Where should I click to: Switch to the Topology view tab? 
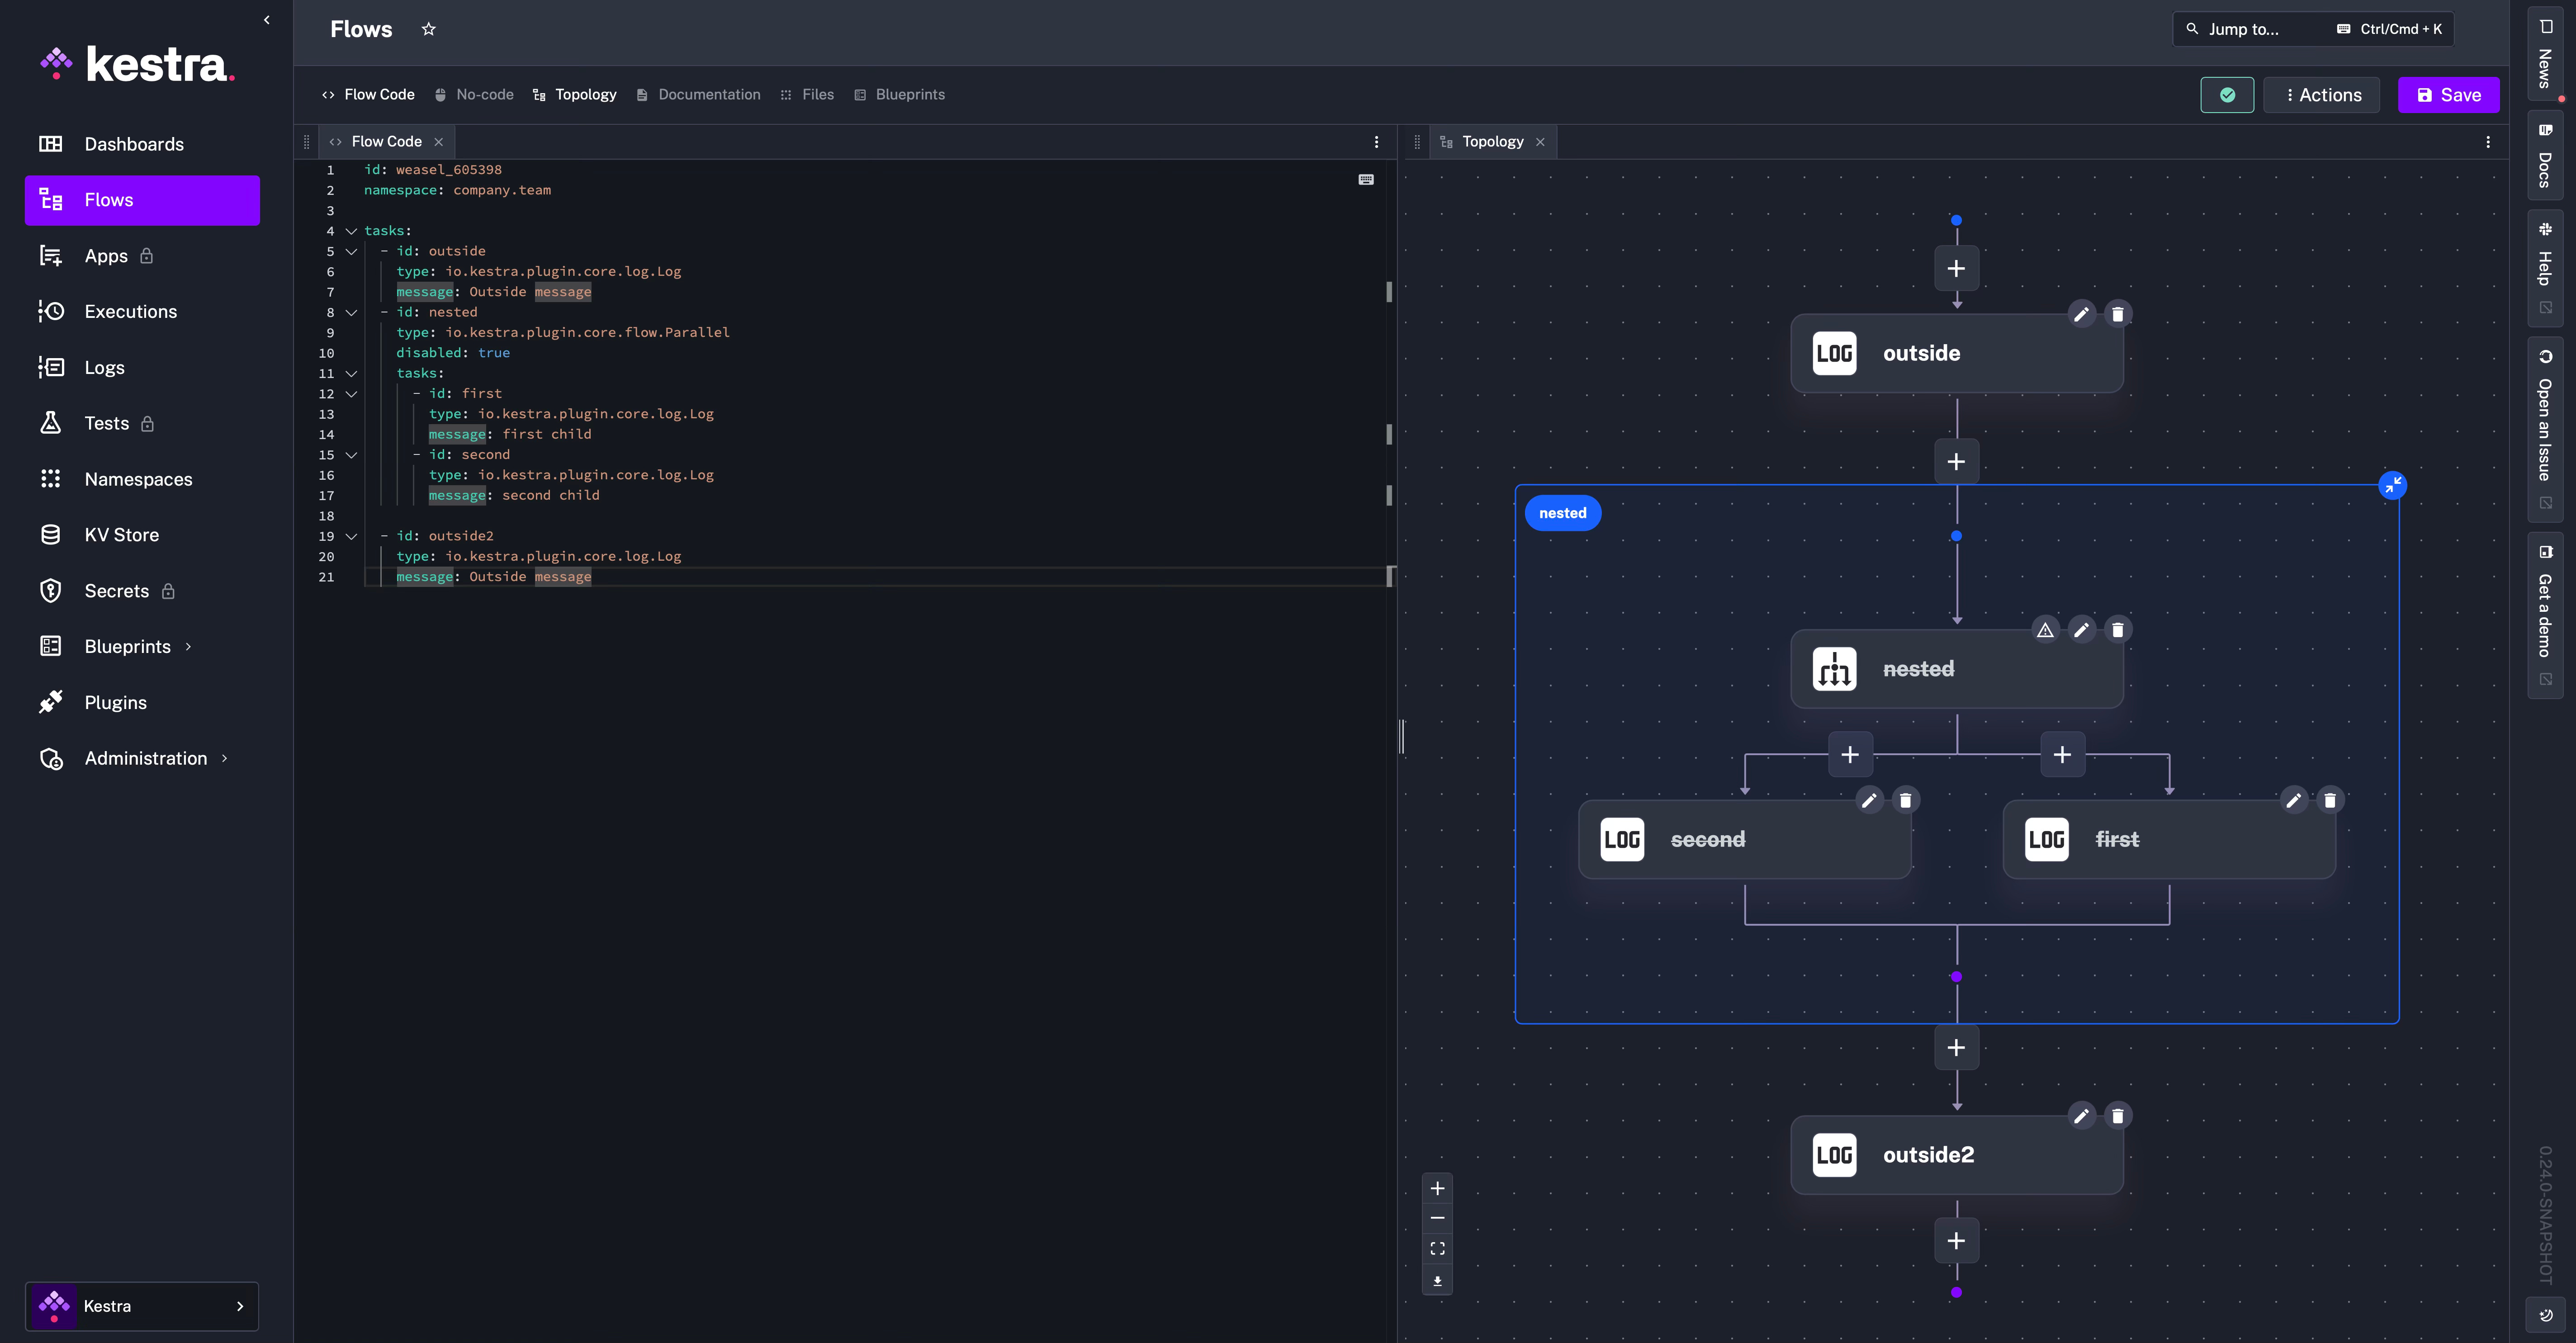point(574,95)
